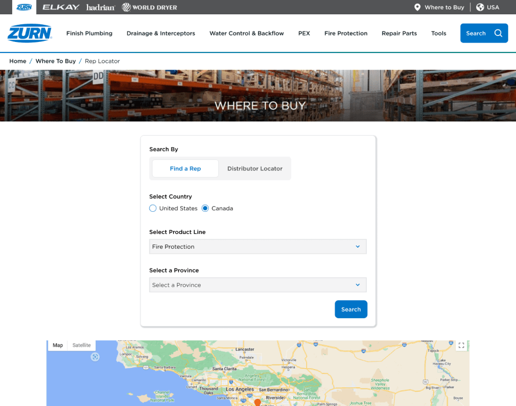516x406 pixels.
Task: Go to Home breadcrumb
Action: pos(18,61)
